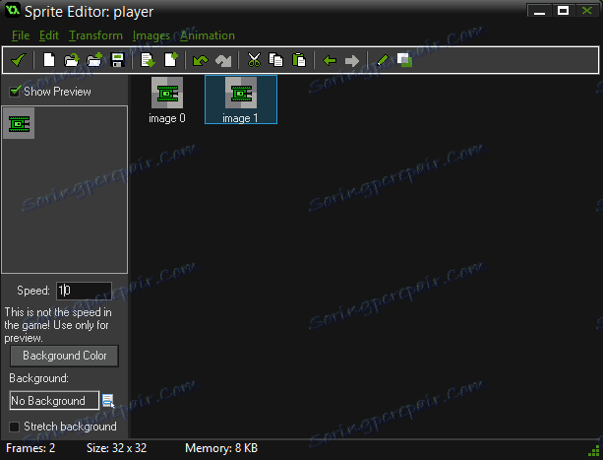Screen dimensions: 603x460
Task: Create from strip icon with green down arrow
Action: click(x=148, y=60)
